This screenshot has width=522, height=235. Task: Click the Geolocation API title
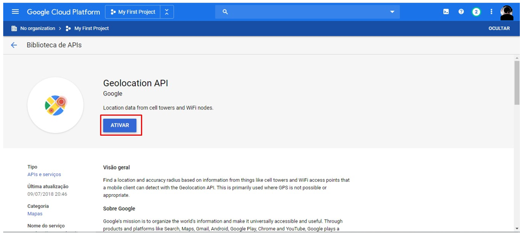136,83
